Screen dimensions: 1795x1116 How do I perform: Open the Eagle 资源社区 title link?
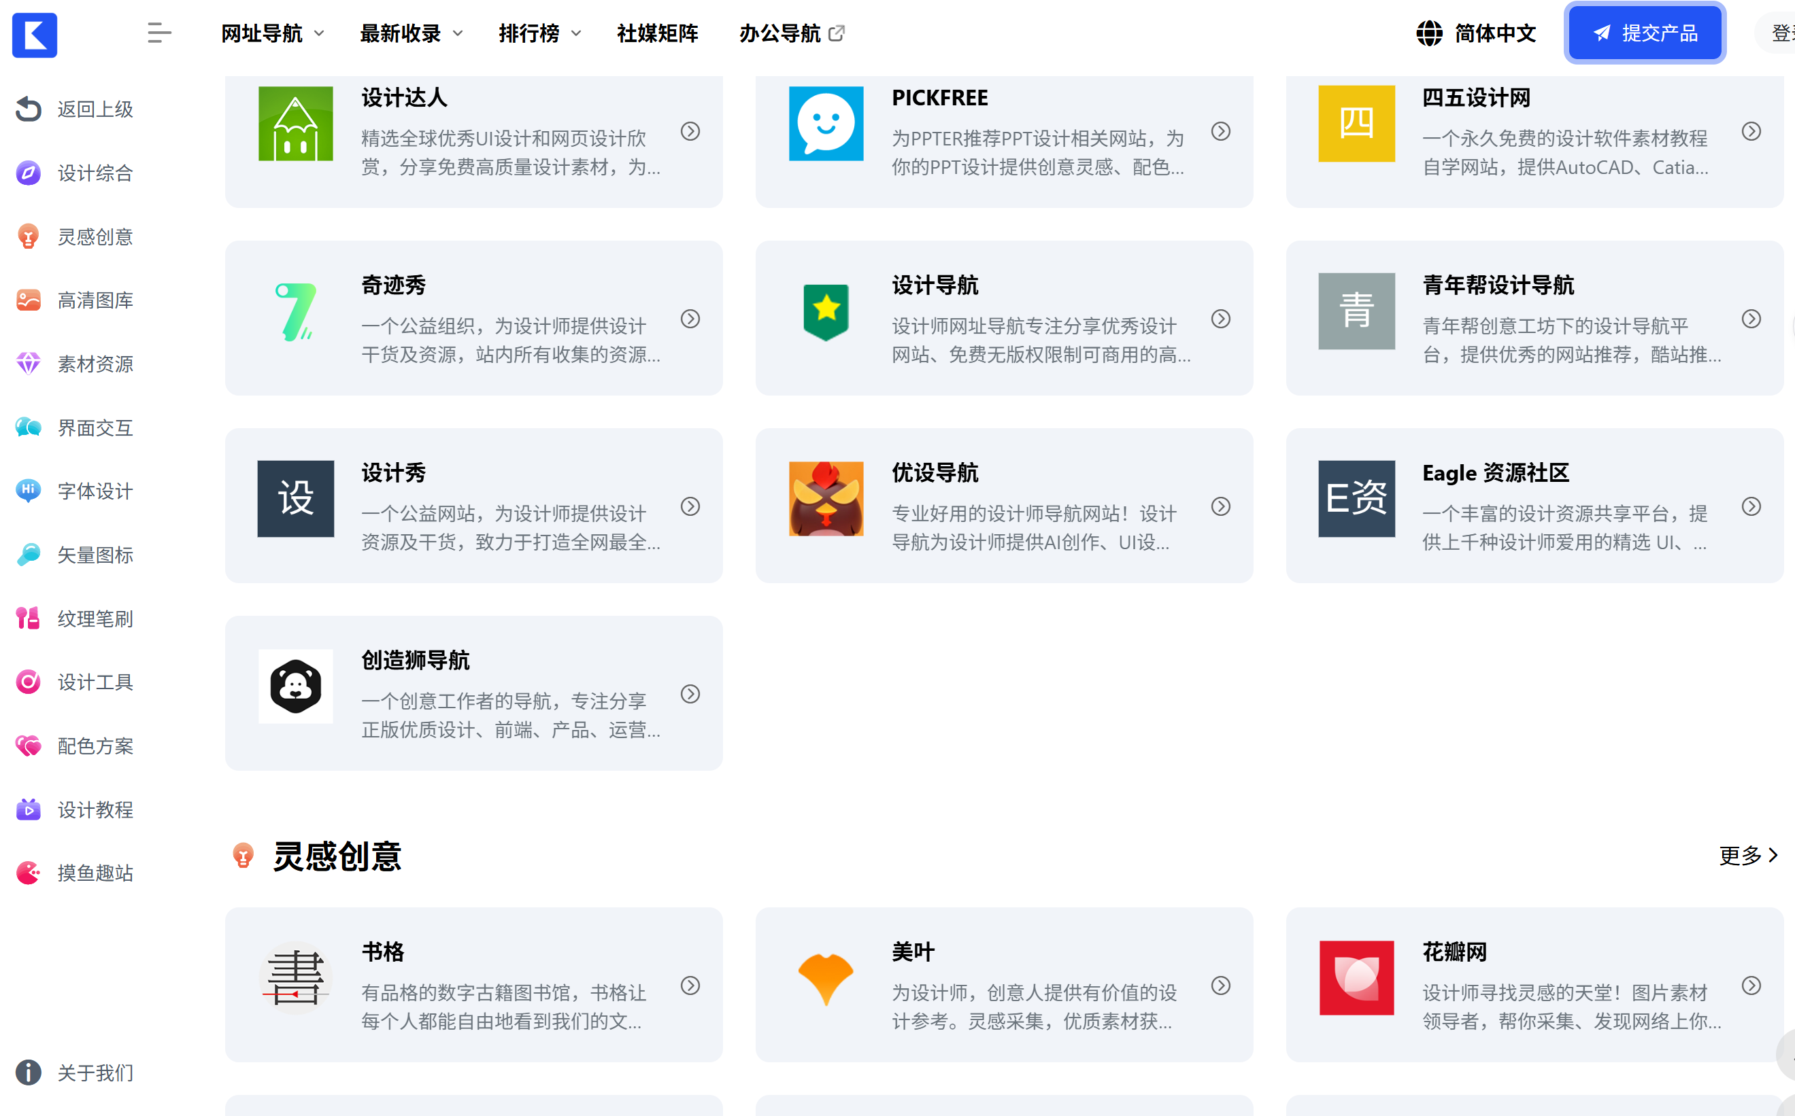(1496, 472)
